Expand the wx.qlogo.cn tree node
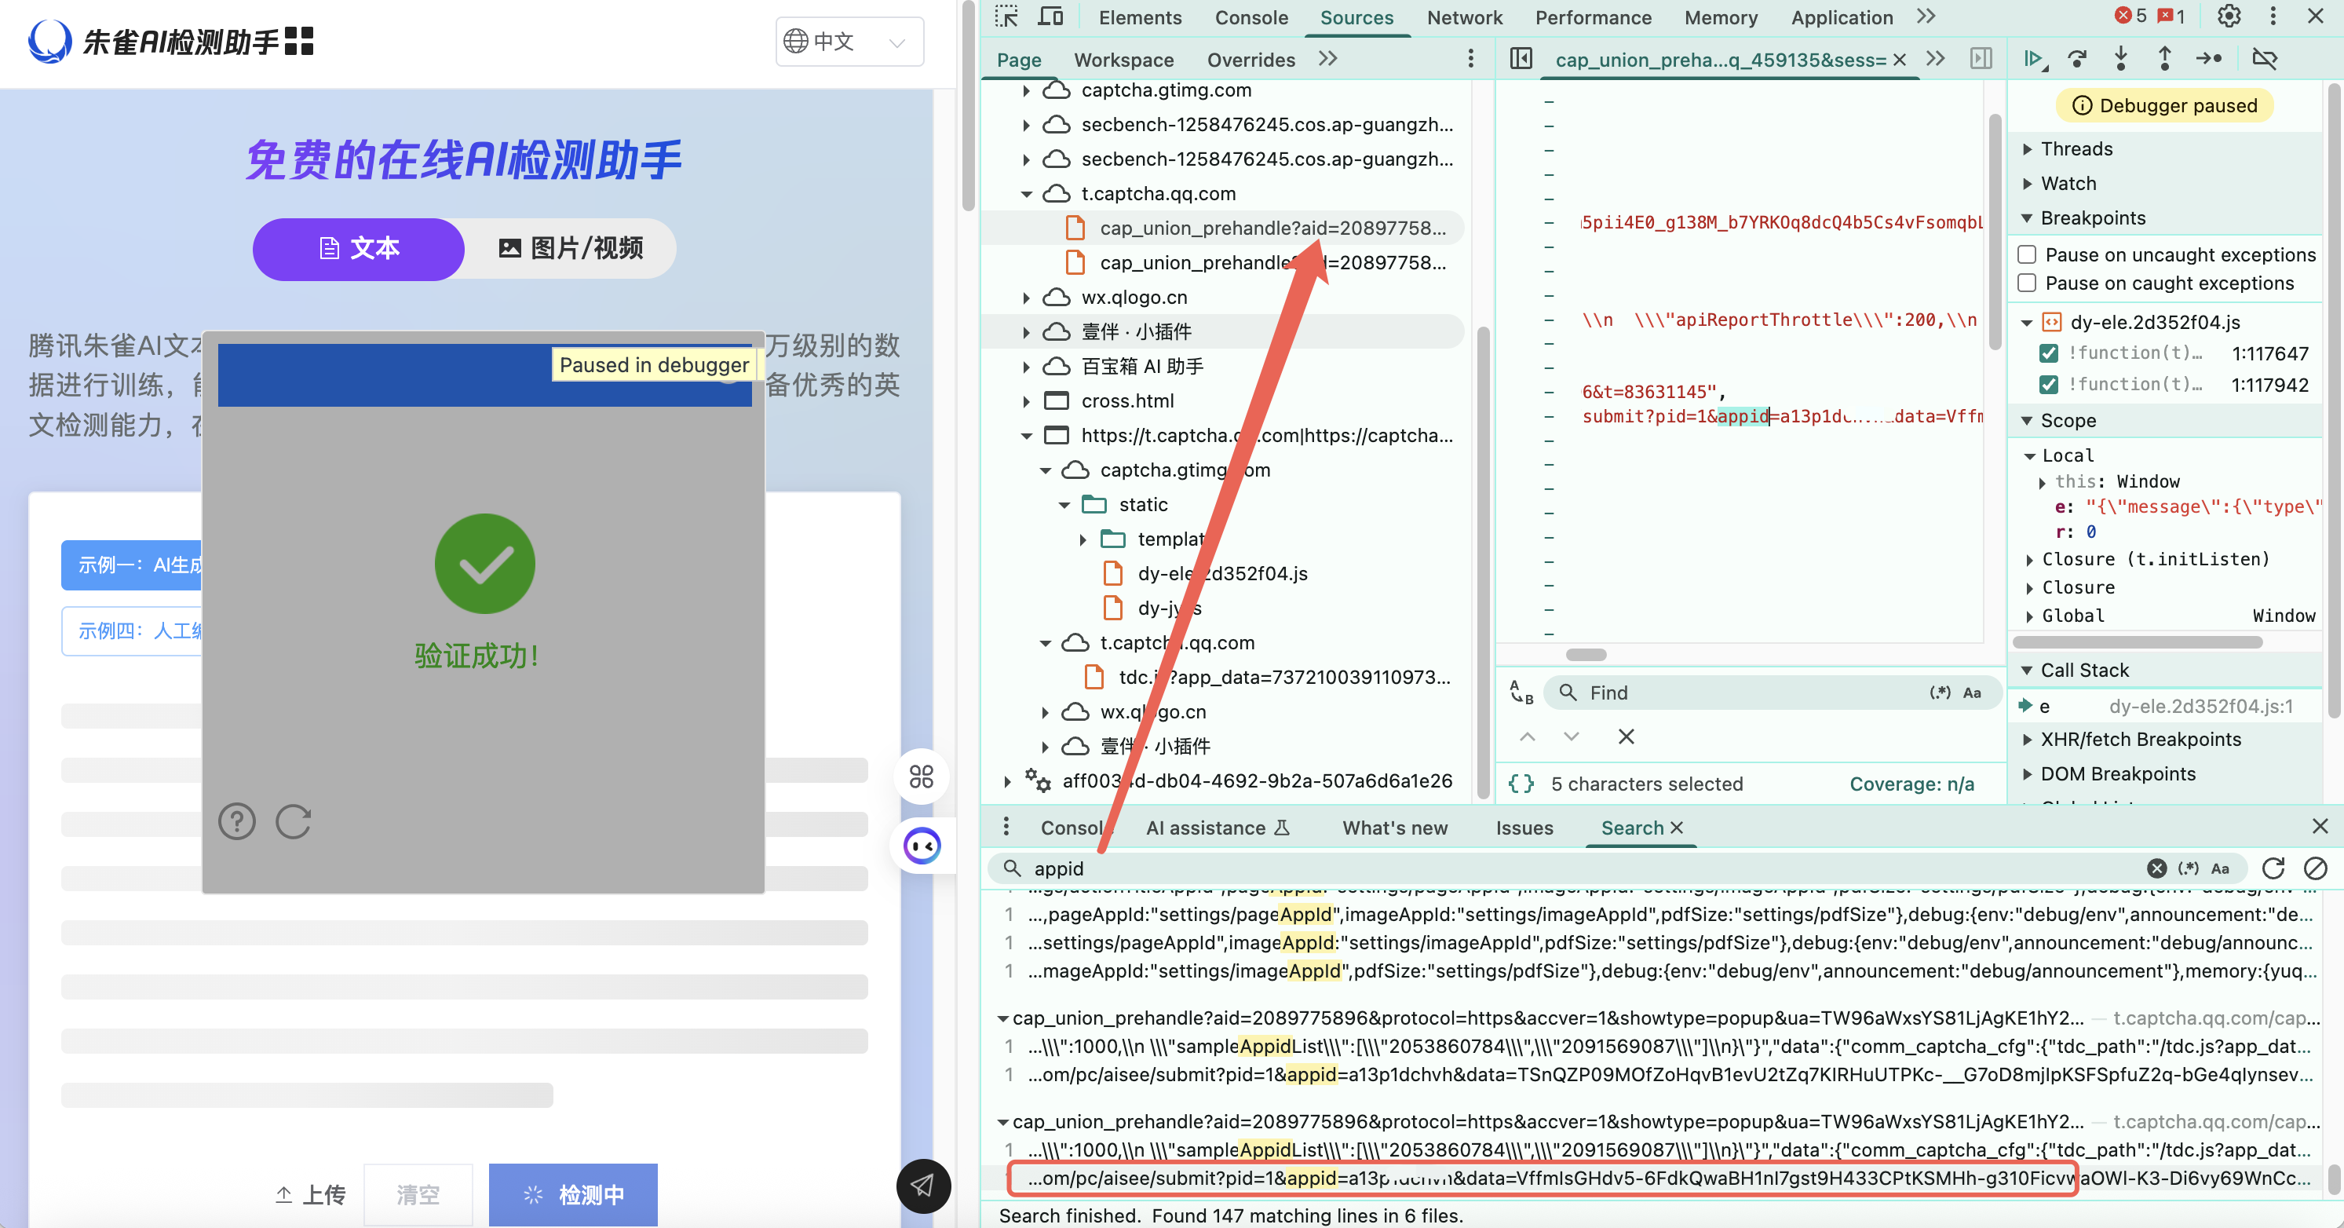This screenshot has width=2344, height=1228. [1025, 298]
